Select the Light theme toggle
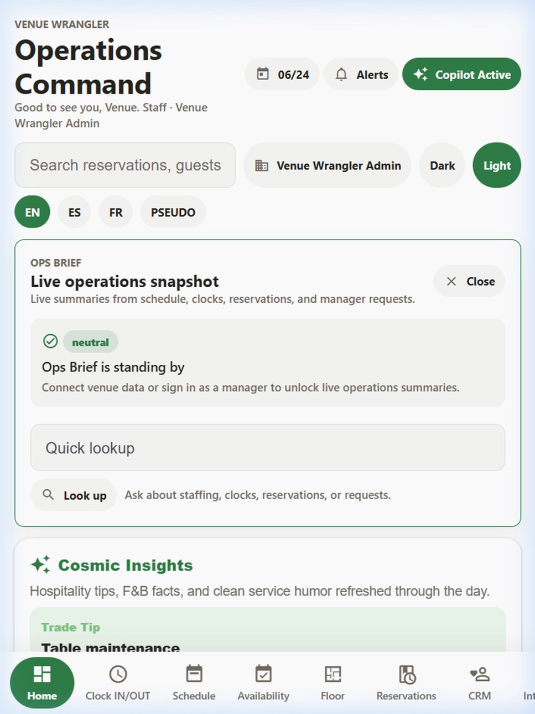 (497, 165)
